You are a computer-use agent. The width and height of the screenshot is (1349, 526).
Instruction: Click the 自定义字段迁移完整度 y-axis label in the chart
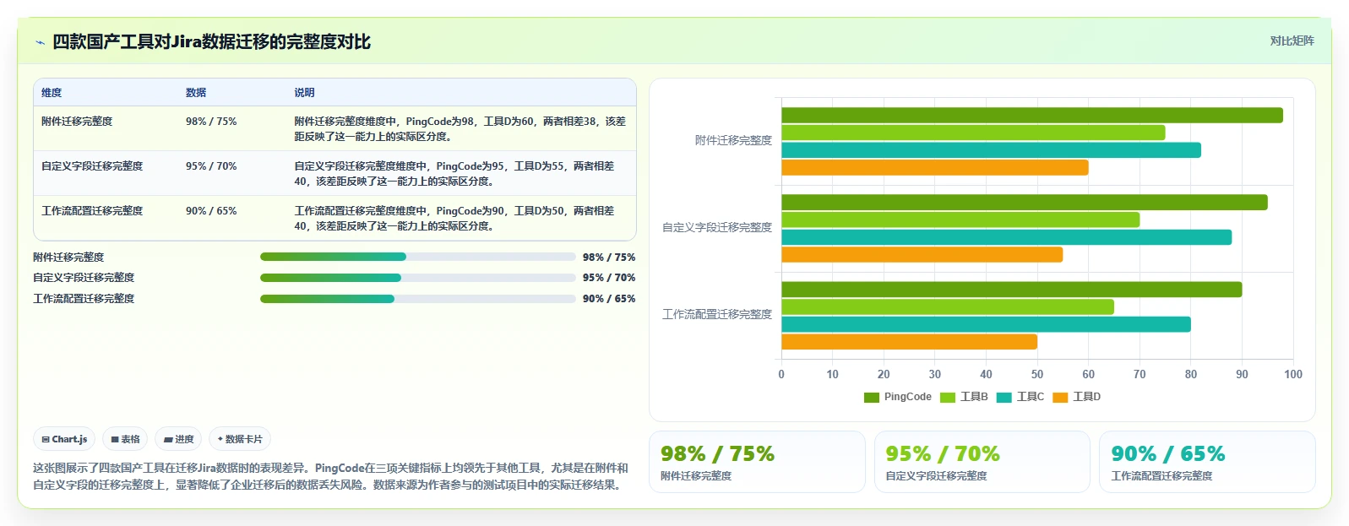click(717, 228)
